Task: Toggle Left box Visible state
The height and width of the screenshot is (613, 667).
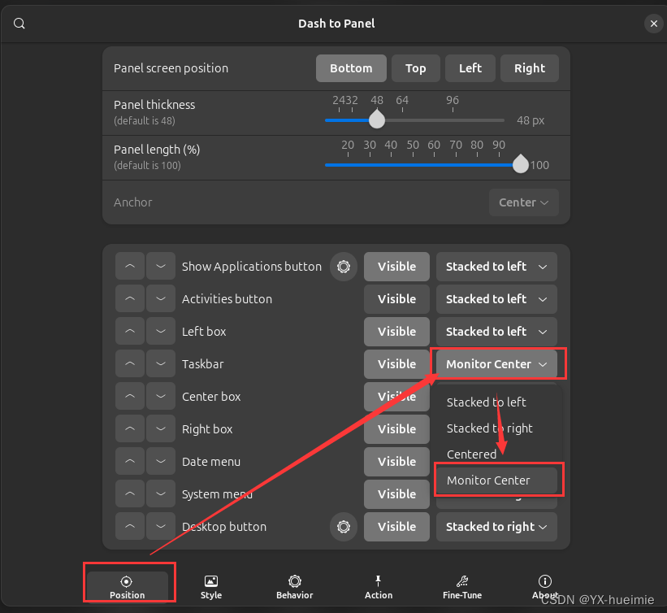Action: (396, 332)
